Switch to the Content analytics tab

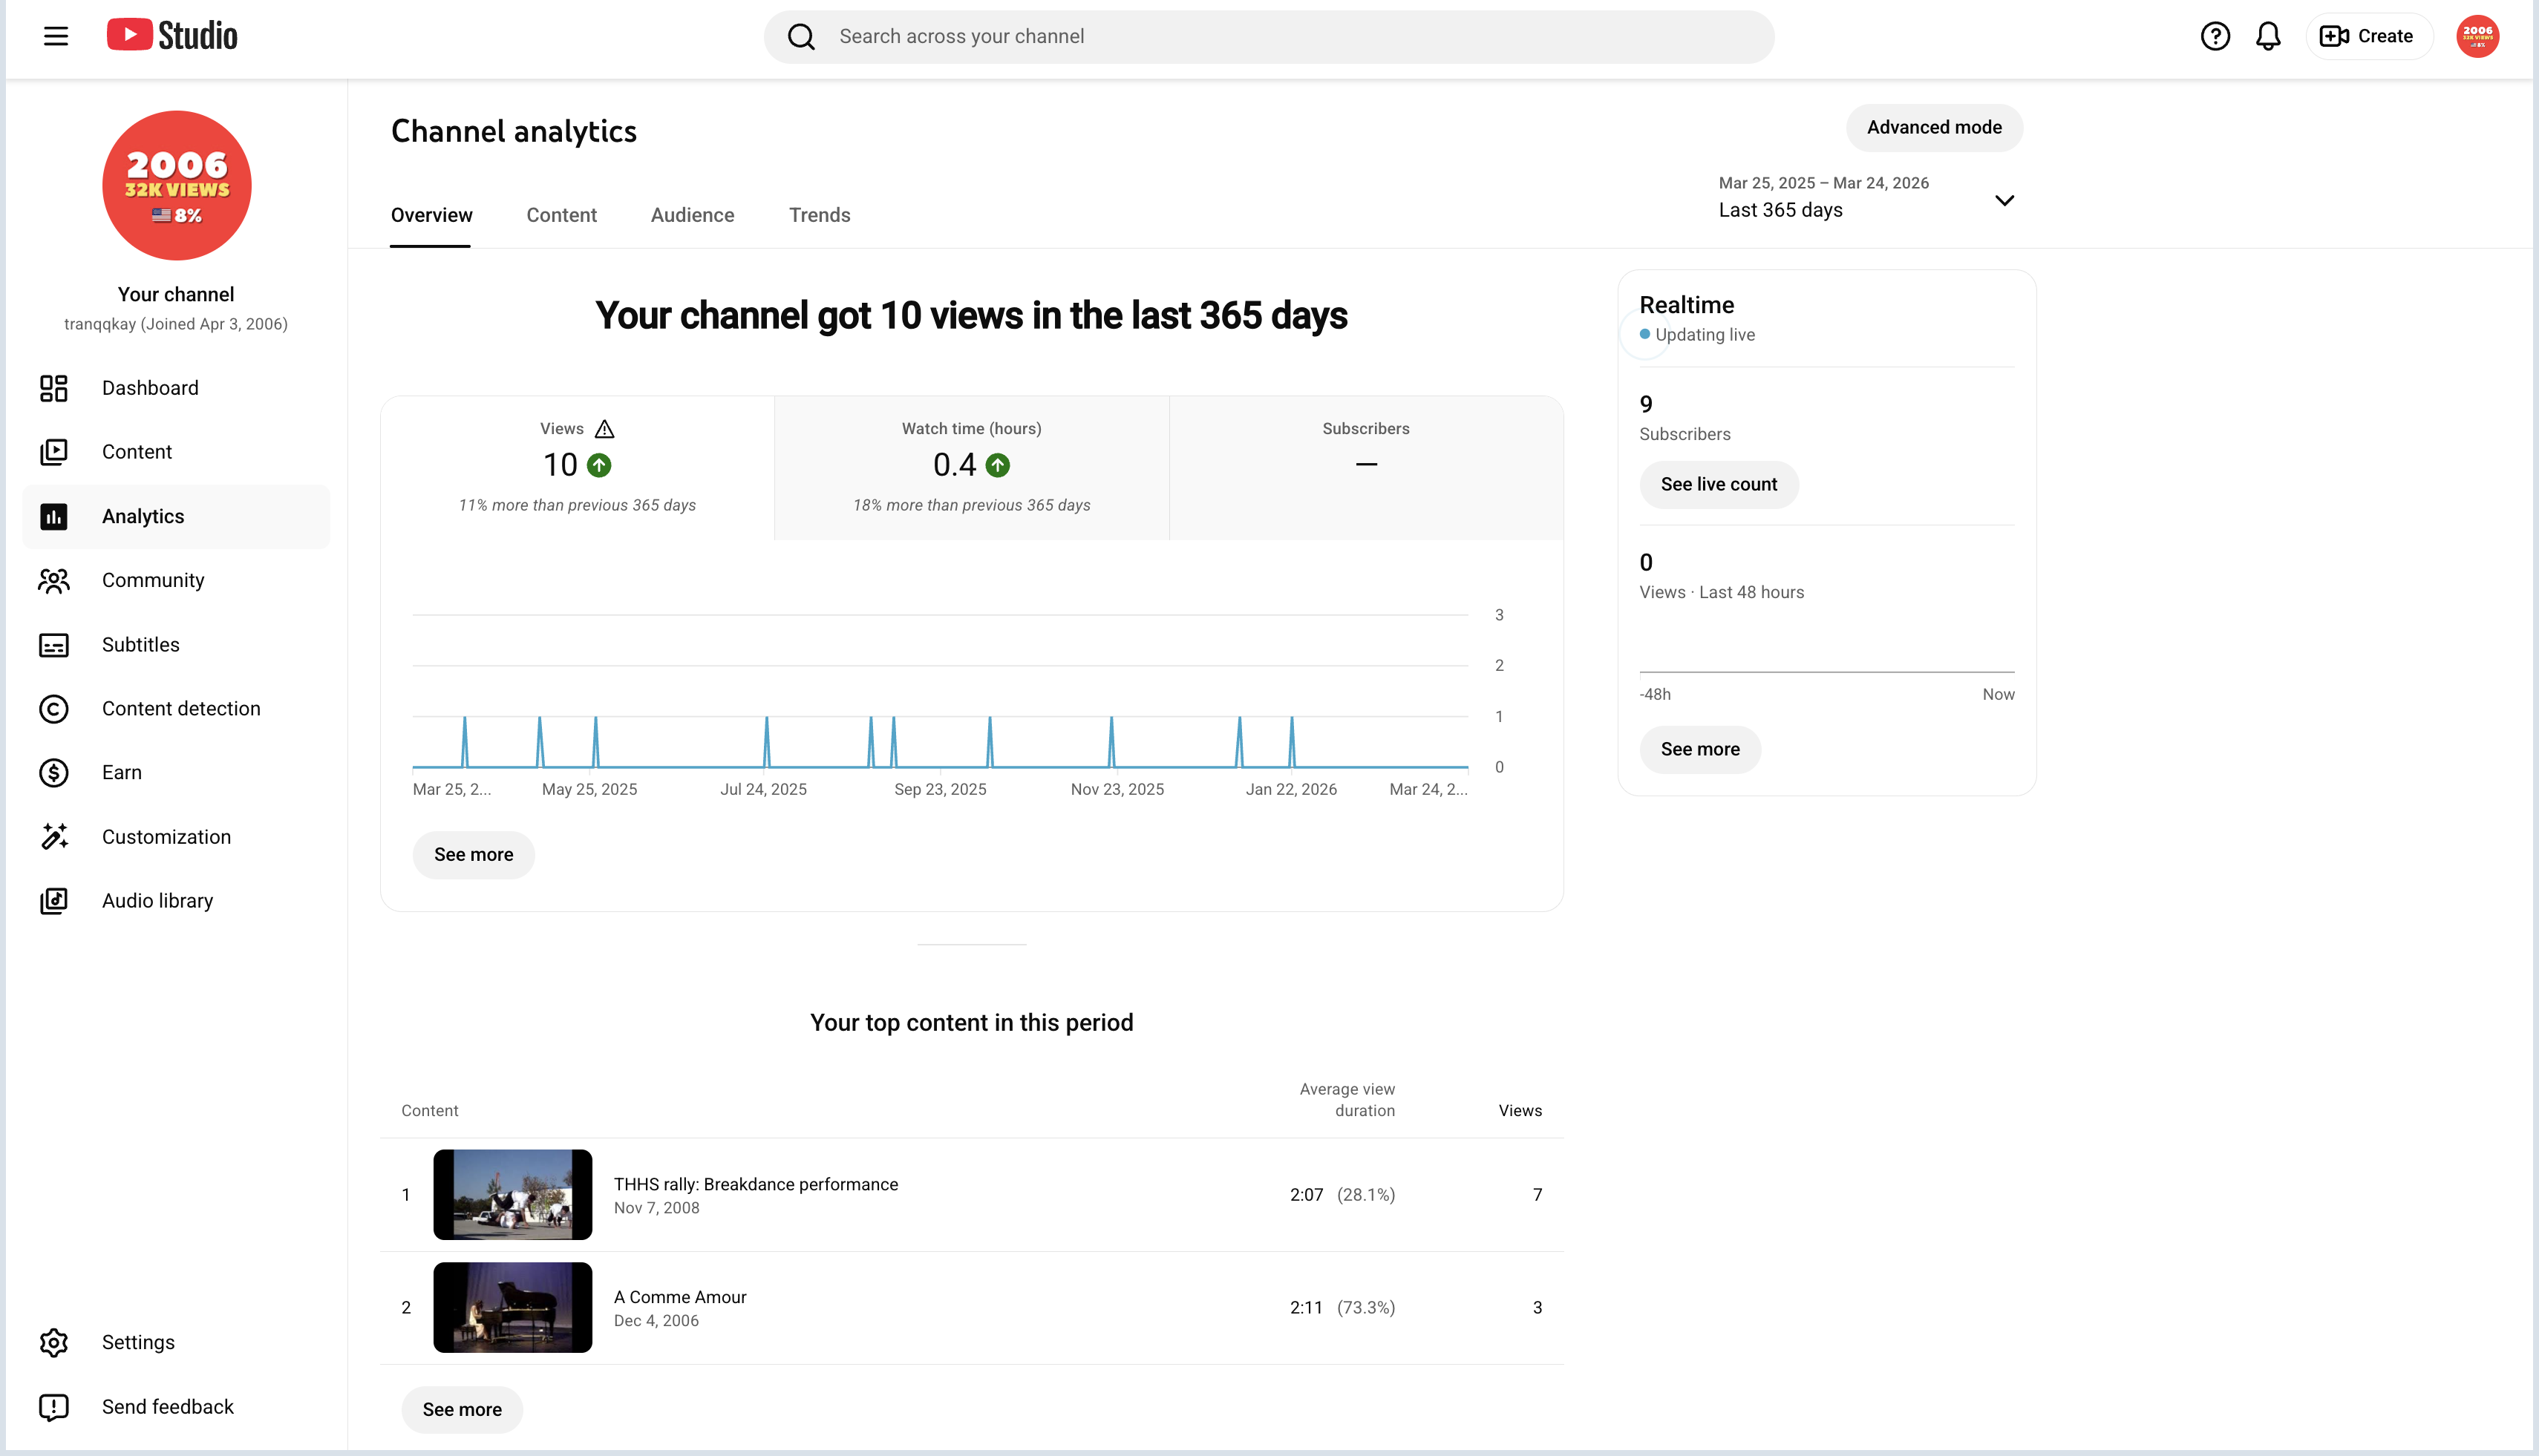[561, 215]
